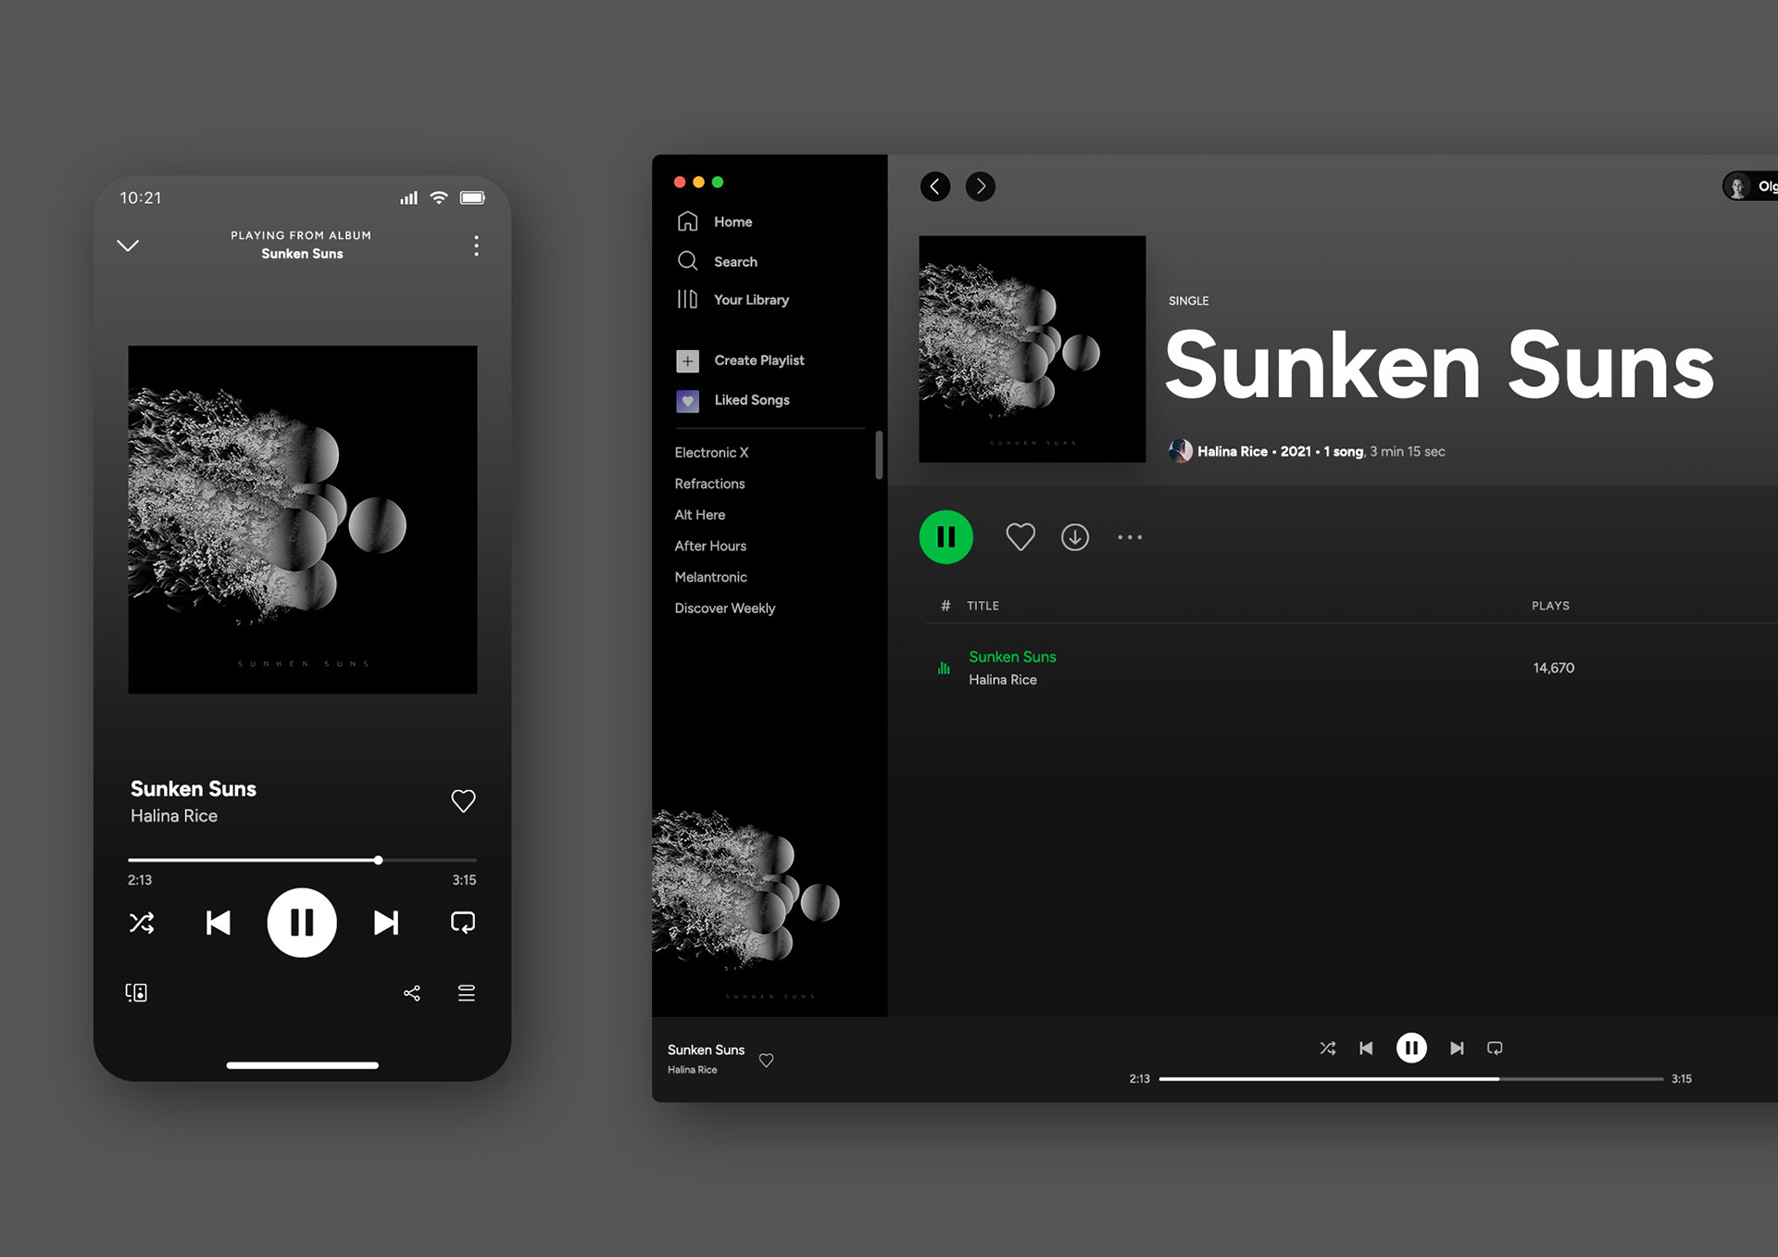Go to previous track in desktop player bar
Image resolution: width=1778 pixels, height=1257 pixels.
tap(1366, 1049)
